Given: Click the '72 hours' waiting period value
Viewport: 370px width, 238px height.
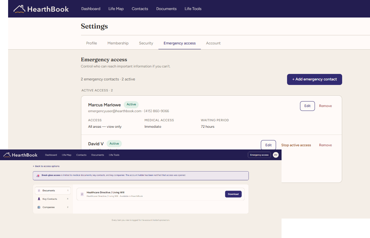Looking at the screenshot, I should click(208, 126).
